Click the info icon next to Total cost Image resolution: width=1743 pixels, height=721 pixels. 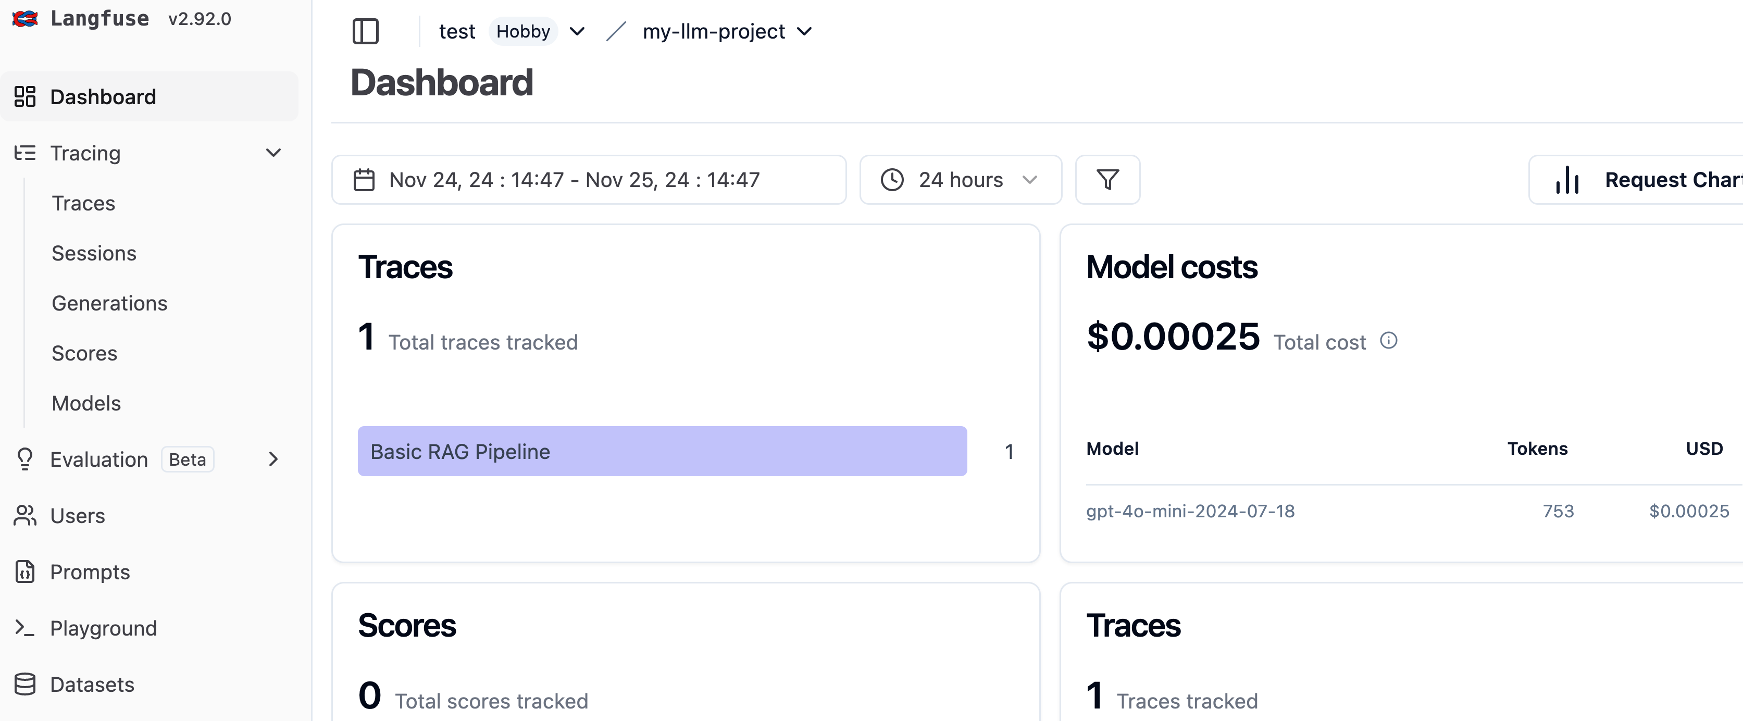pos(1389,340)
